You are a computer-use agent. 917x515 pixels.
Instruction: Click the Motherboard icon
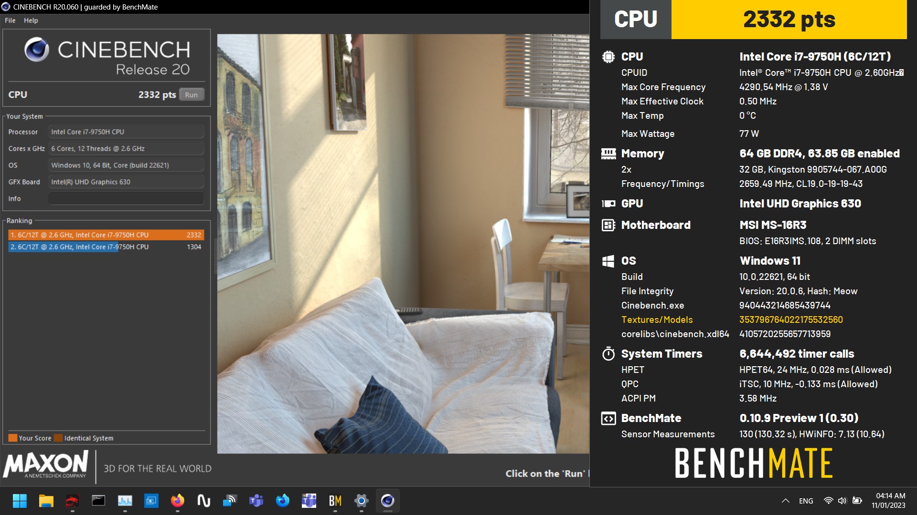coord(608,225)
